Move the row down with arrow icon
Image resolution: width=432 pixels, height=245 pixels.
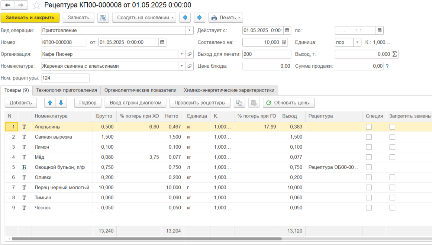coord(61,103)
